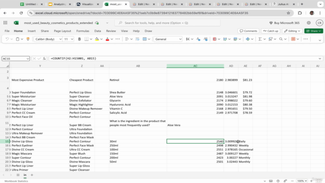
Task: Open the Editing mode dropdown
Action: click(292, 31)
